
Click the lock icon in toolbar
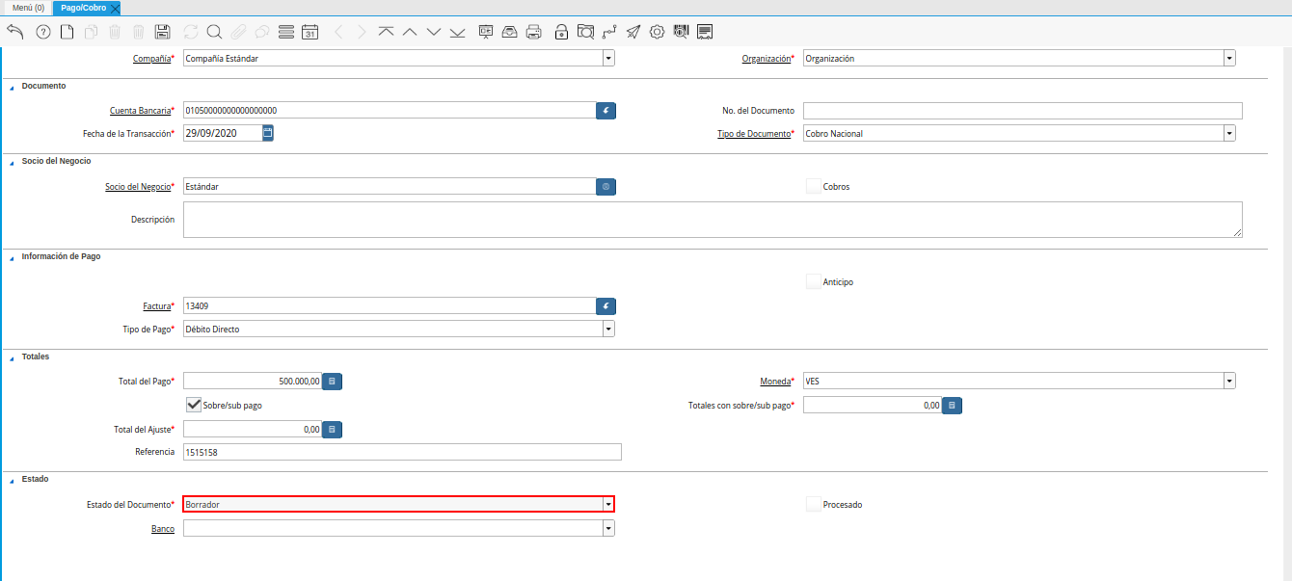pos(561,32)
